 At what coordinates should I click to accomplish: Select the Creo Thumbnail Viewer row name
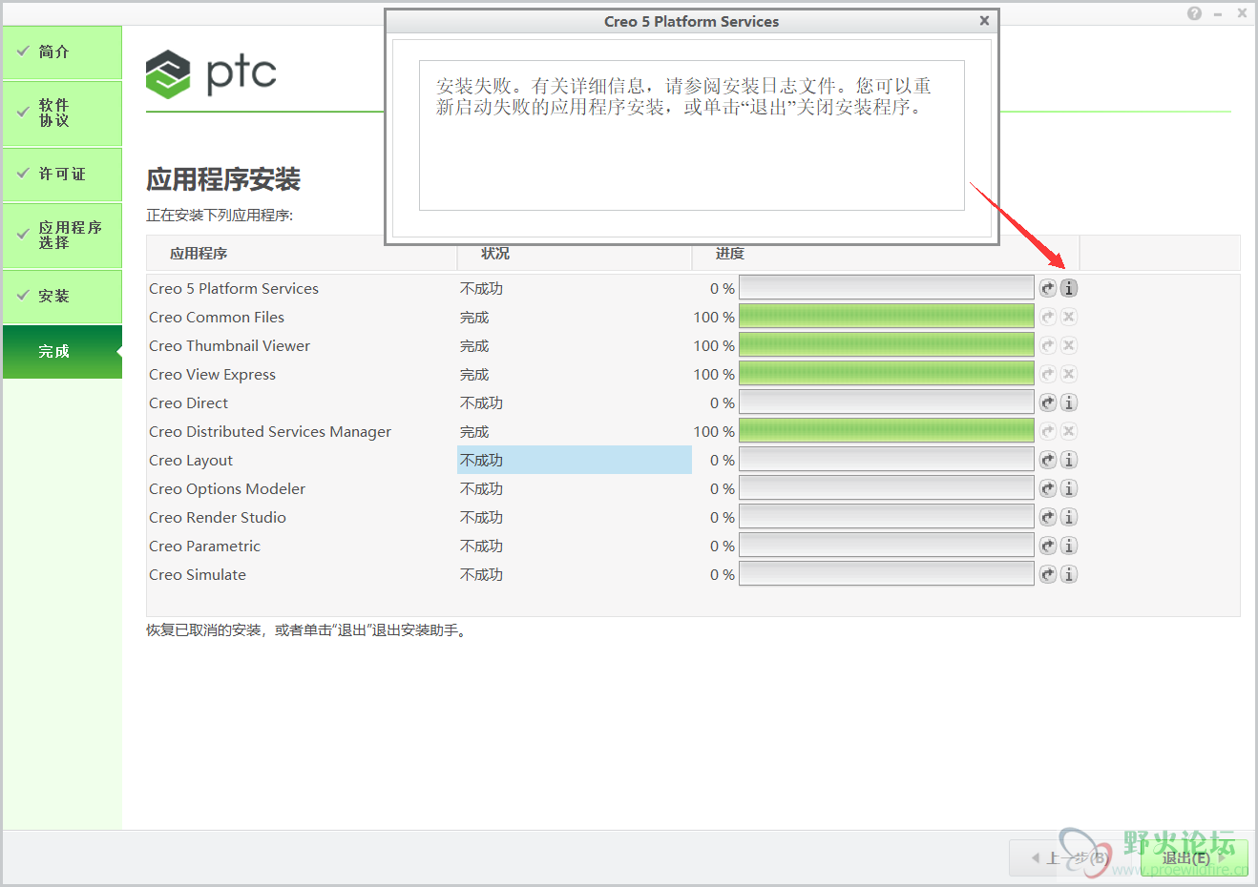229,345
